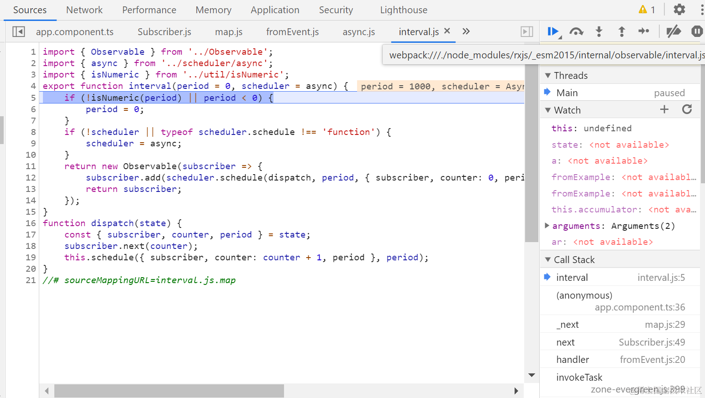Open the map.js file tab
Image resolution: width=705 pixels, height=398 pixels.
tap(229, 31)
